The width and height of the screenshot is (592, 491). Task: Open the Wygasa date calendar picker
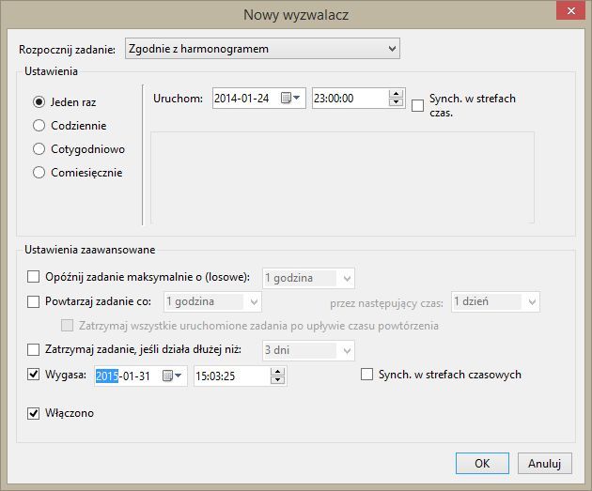click(172, 376)
